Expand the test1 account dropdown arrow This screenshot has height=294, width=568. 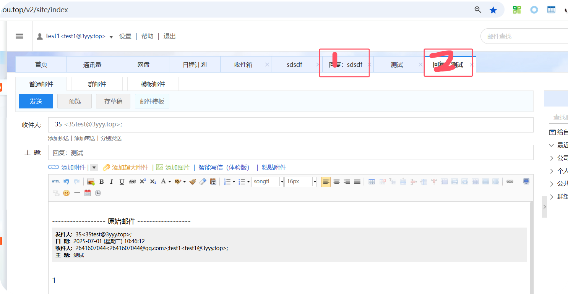tap(111, 37)
